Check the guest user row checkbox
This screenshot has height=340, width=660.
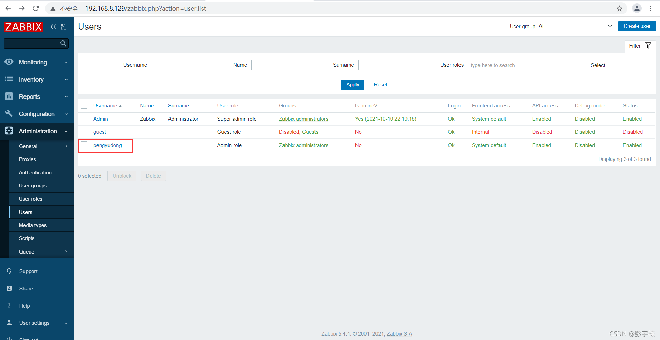coord(84,132)
